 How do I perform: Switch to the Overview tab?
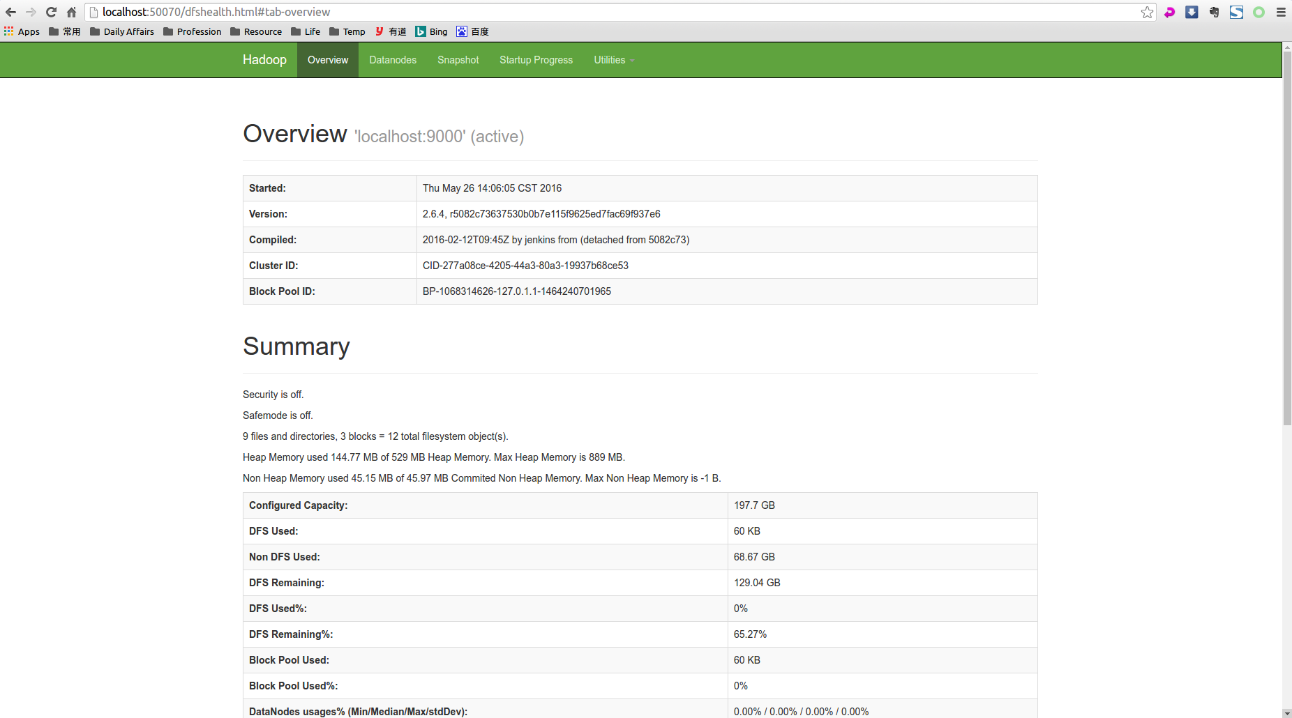(328, 60)
